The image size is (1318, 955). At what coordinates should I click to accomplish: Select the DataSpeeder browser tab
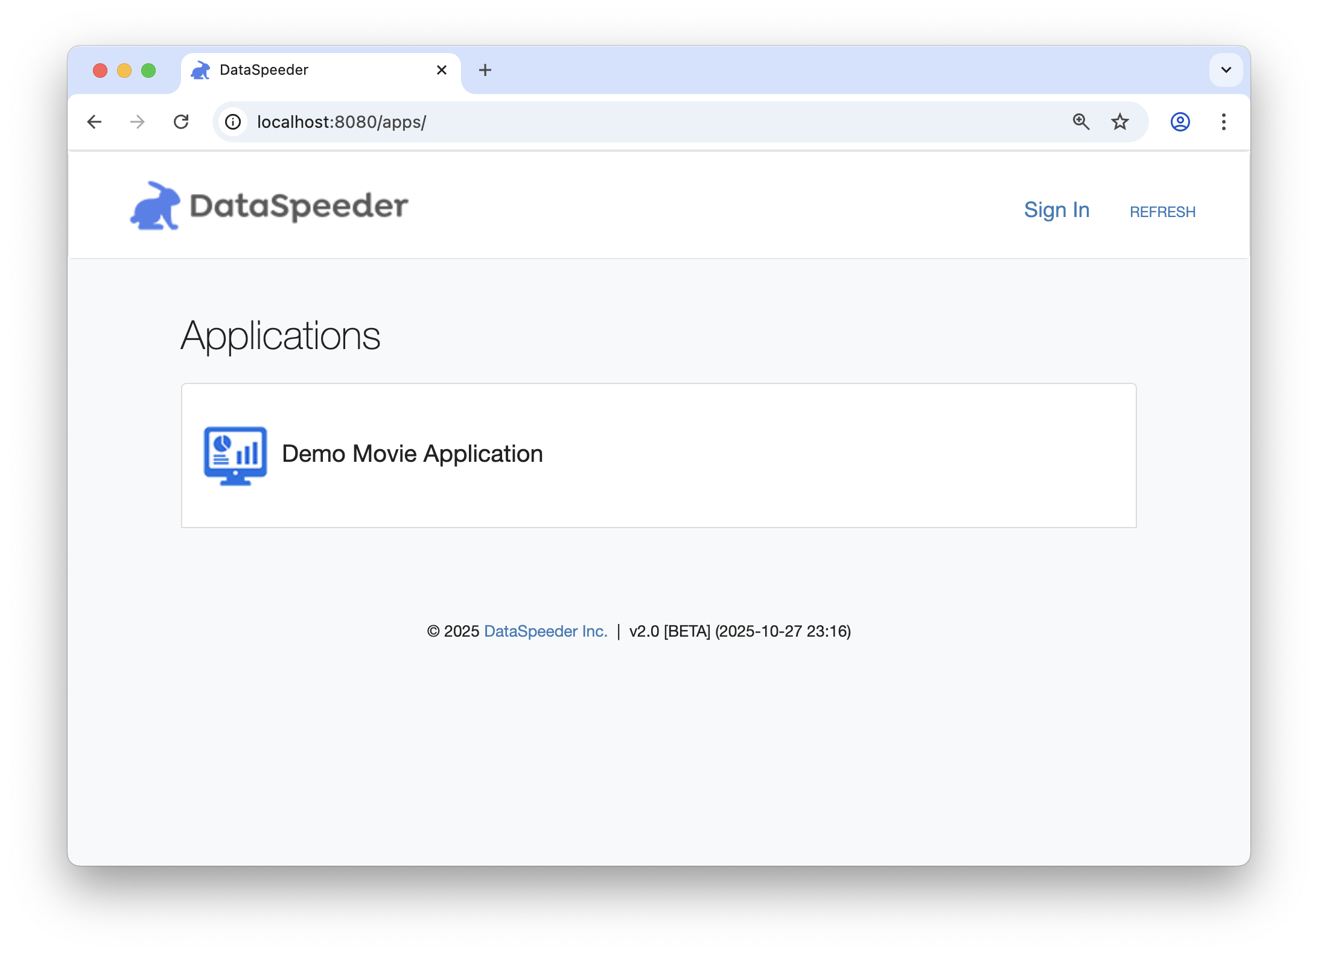[302, 70]
